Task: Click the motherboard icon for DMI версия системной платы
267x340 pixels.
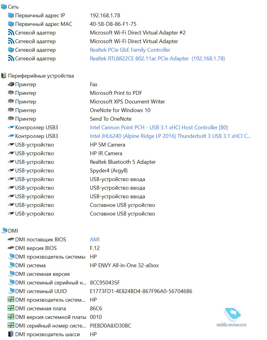Action: click(11, 317)
